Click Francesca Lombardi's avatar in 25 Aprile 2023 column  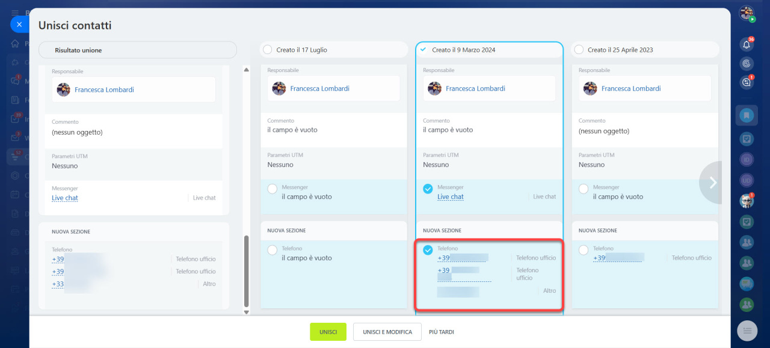(590, 88)
